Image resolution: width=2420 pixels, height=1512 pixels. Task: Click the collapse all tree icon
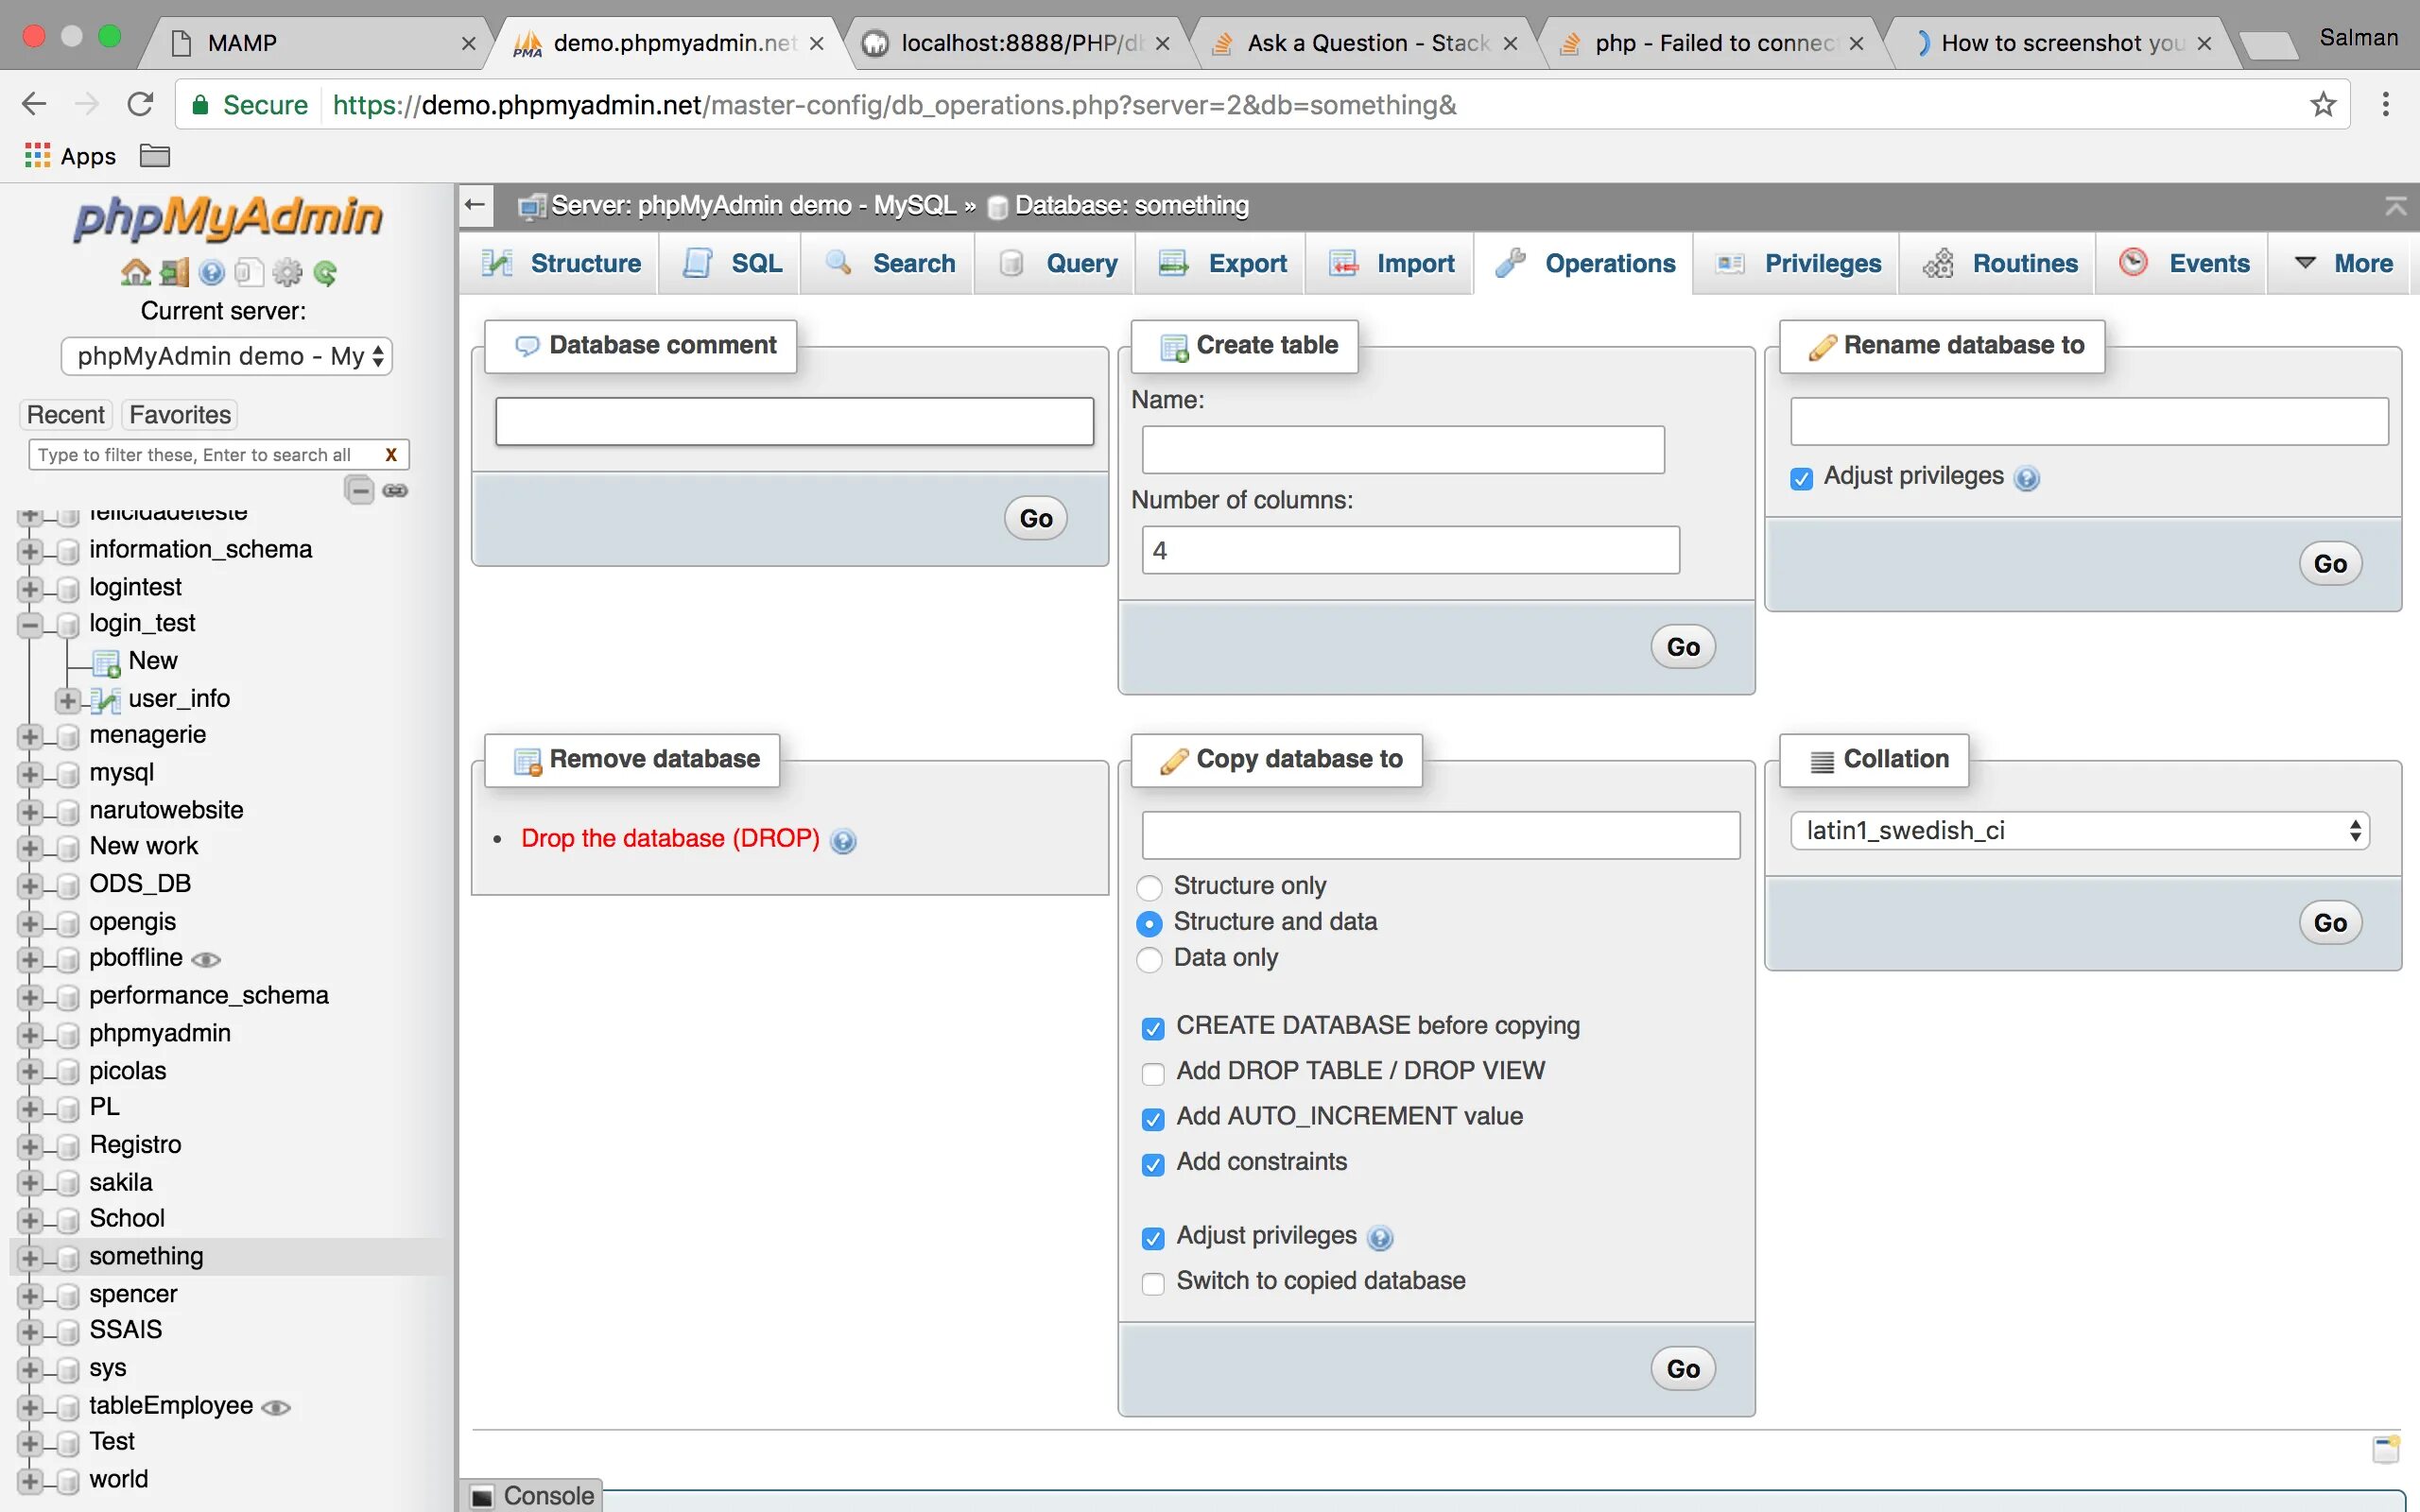pos(359,490)
